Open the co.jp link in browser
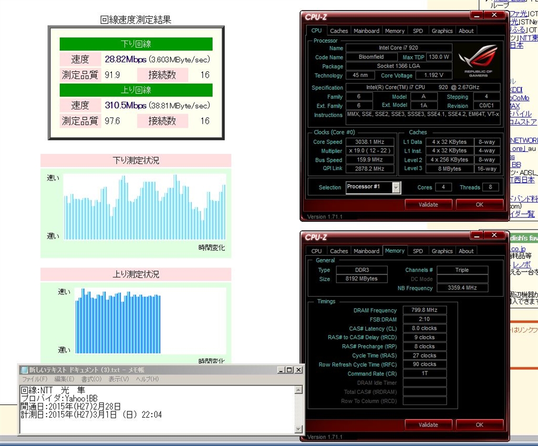 [518, 248]
